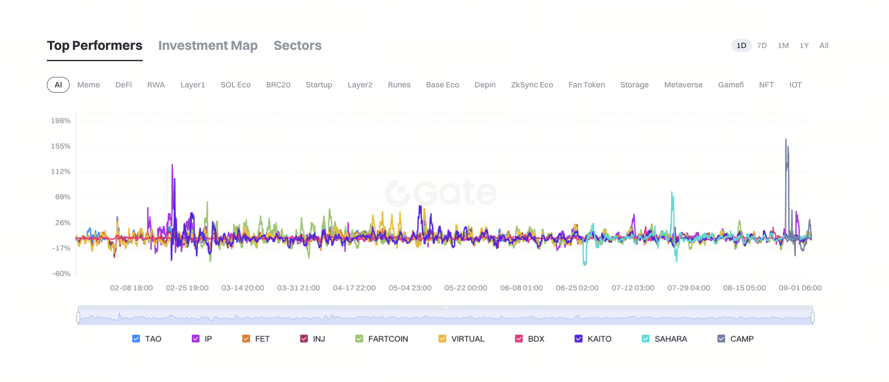Set time range to 1M

[783, 45]
